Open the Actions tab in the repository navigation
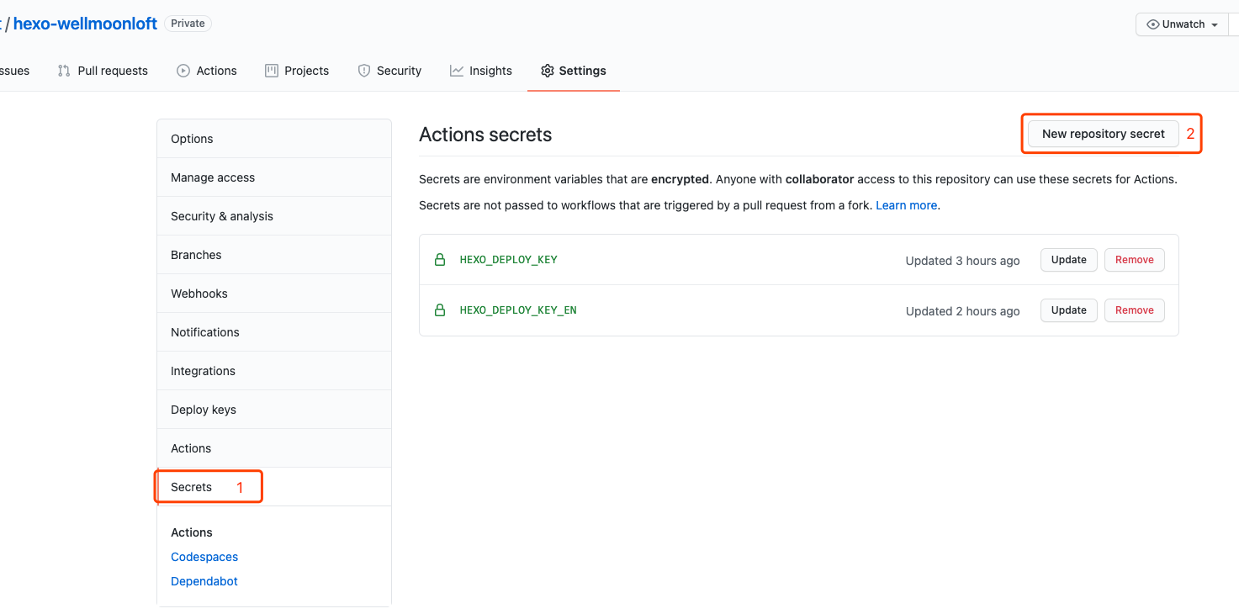The image size is (1239, 614). click(207, 71)
